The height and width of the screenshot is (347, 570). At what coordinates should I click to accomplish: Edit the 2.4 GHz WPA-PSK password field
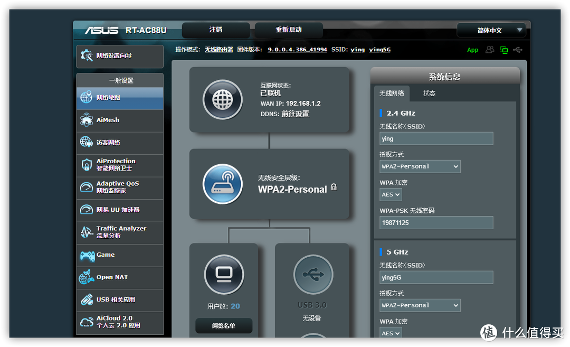tap(436, 222)
